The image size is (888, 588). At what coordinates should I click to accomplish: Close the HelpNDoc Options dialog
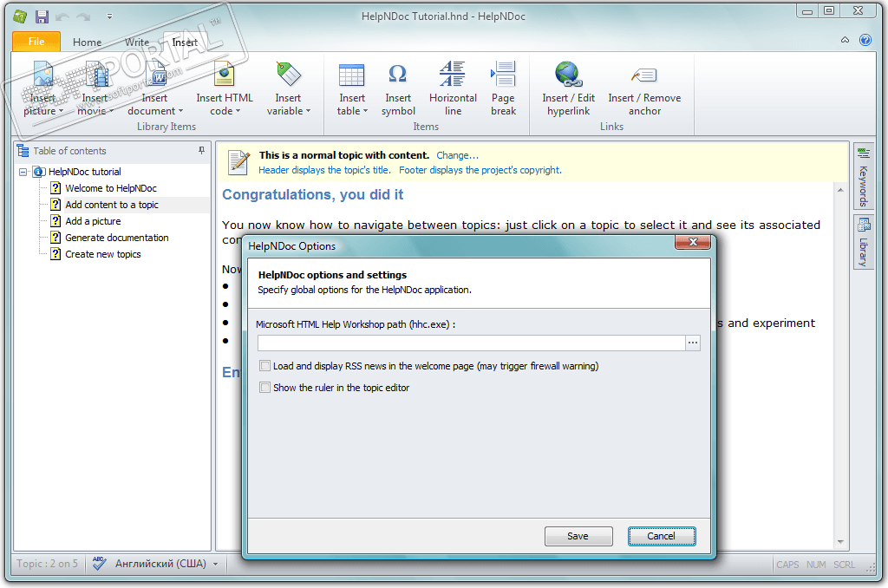[x=693, y=242]
